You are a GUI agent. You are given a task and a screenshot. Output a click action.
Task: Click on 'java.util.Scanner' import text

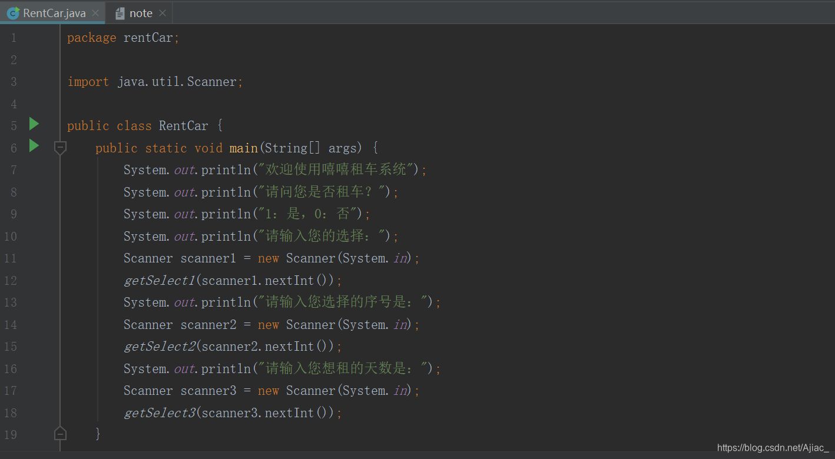click(x=177, y=82)
